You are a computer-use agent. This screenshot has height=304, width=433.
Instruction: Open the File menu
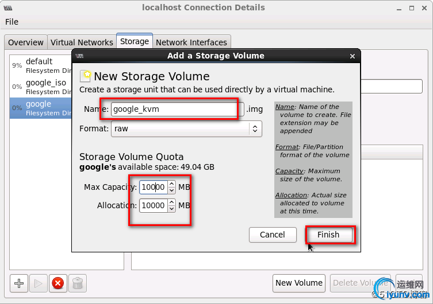12,22
